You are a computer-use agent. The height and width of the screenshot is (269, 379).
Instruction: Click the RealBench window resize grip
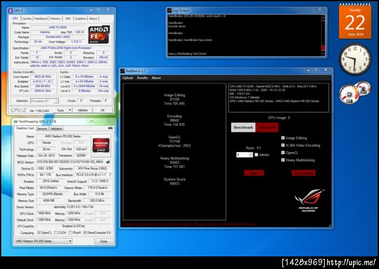tap(330, 225)
